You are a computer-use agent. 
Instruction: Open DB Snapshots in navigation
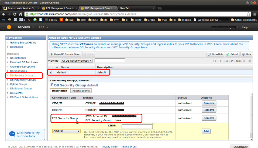pos(18,71)
